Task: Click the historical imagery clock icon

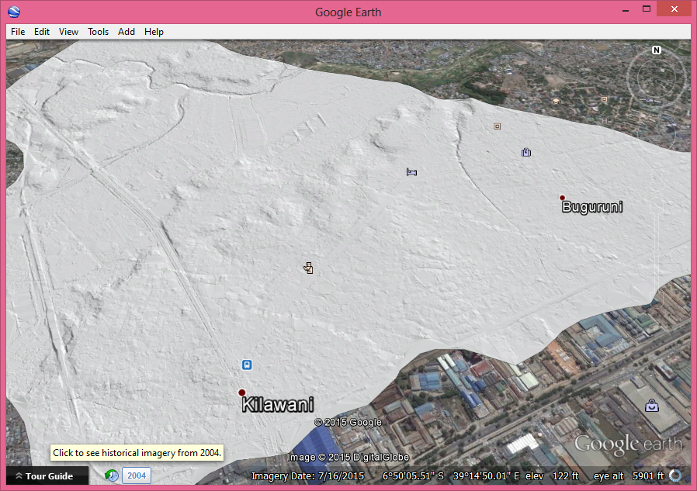Action: pyautogui.click(x=112, y=475)
